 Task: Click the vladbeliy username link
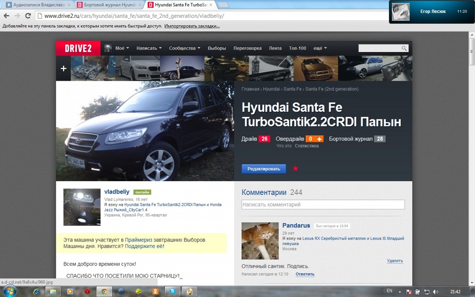117,192
